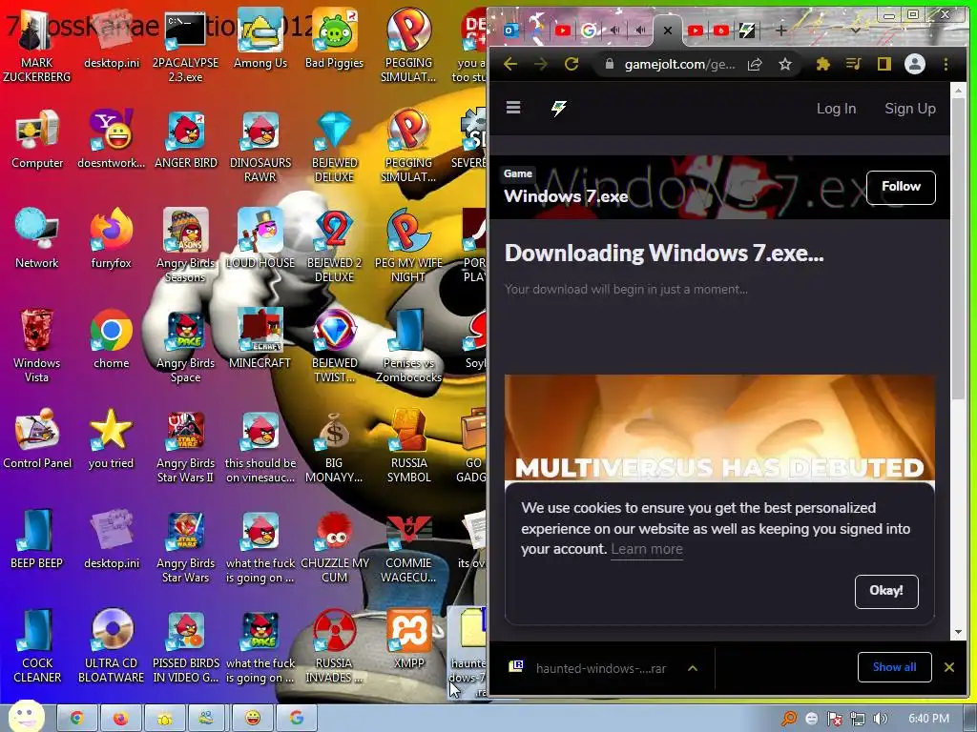This screenshot has width=977, height=732.
Task: Toggle the Chrome side panel icon
Action: pos(884,64)
